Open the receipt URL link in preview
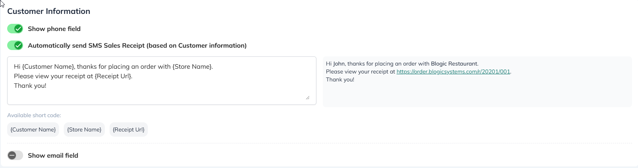 click(453, 72)
